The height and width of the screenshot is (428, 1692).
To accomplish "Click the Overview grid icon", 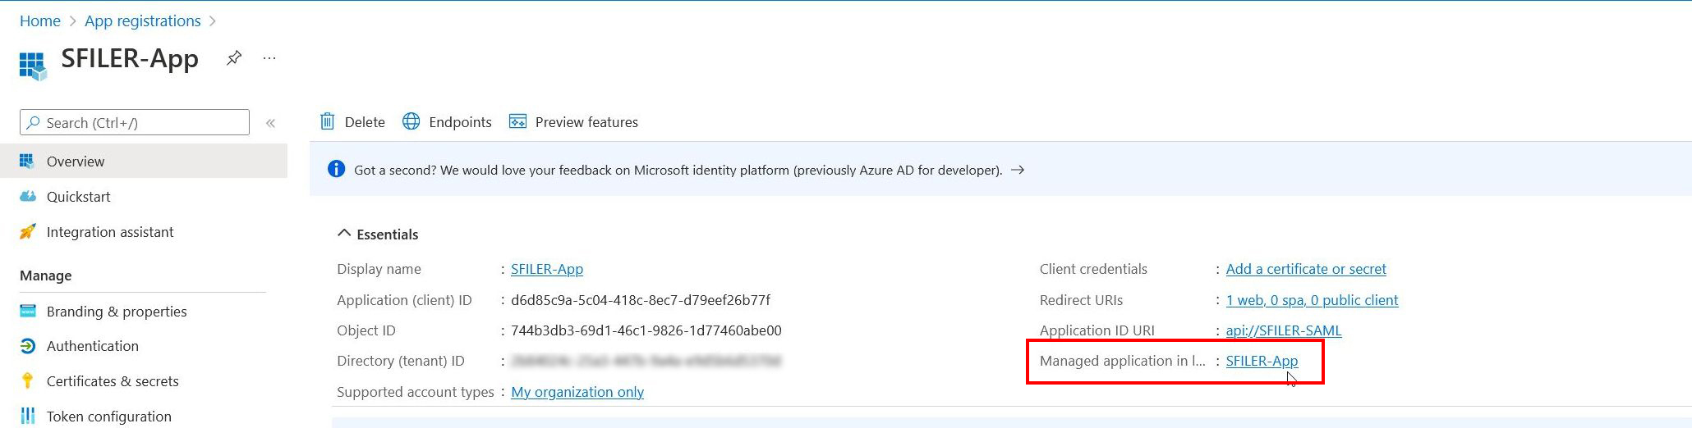I will coord(27,161).
